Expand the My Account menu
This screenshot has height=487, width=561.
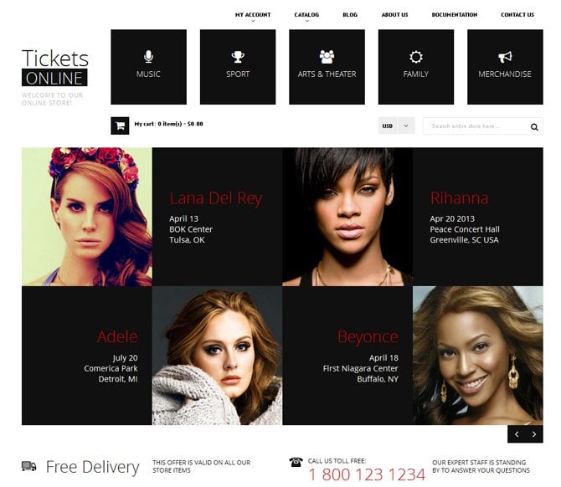(253, 15)
